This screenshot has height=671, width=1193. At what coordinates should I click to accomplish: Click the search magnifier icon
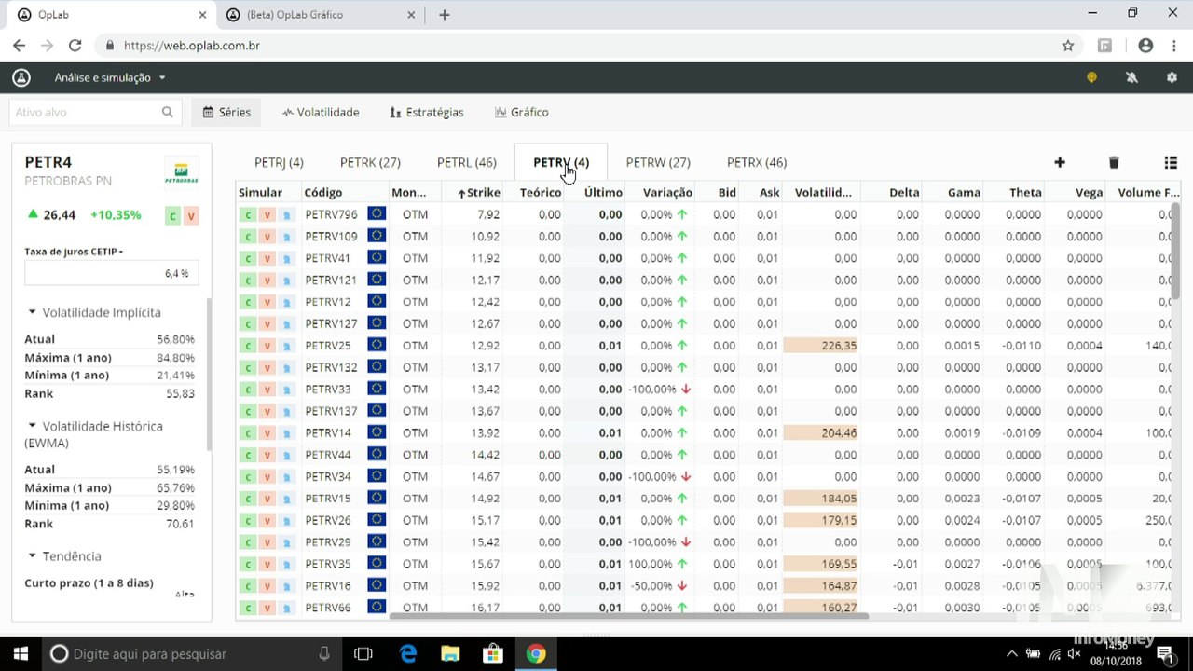point(168,112)
